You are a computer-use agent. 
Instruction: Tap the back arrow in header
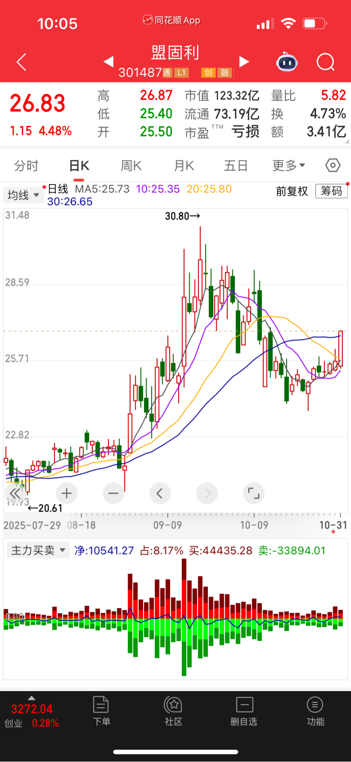click(21, 62)
